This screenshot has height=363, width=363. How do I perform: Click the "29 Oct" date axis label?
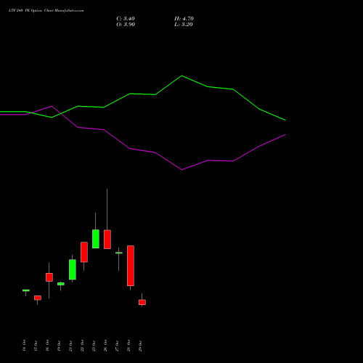pos(140,346)
